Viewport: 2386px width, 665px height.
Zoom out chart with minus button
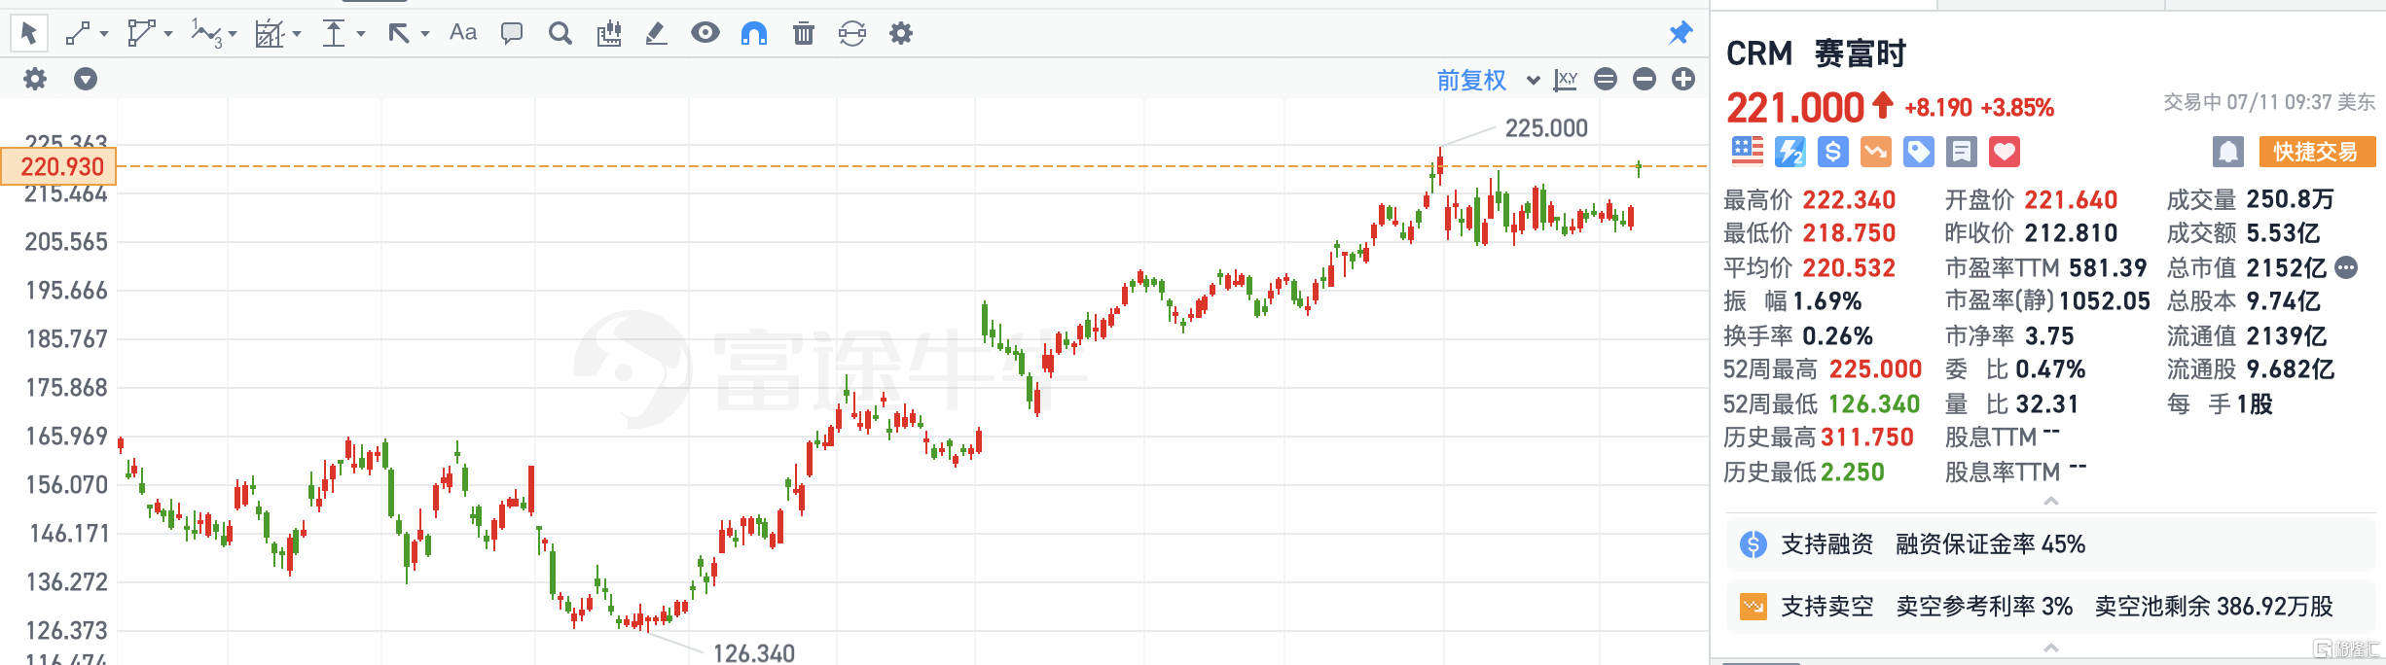pyautogui.click(x=1645, y=79)
